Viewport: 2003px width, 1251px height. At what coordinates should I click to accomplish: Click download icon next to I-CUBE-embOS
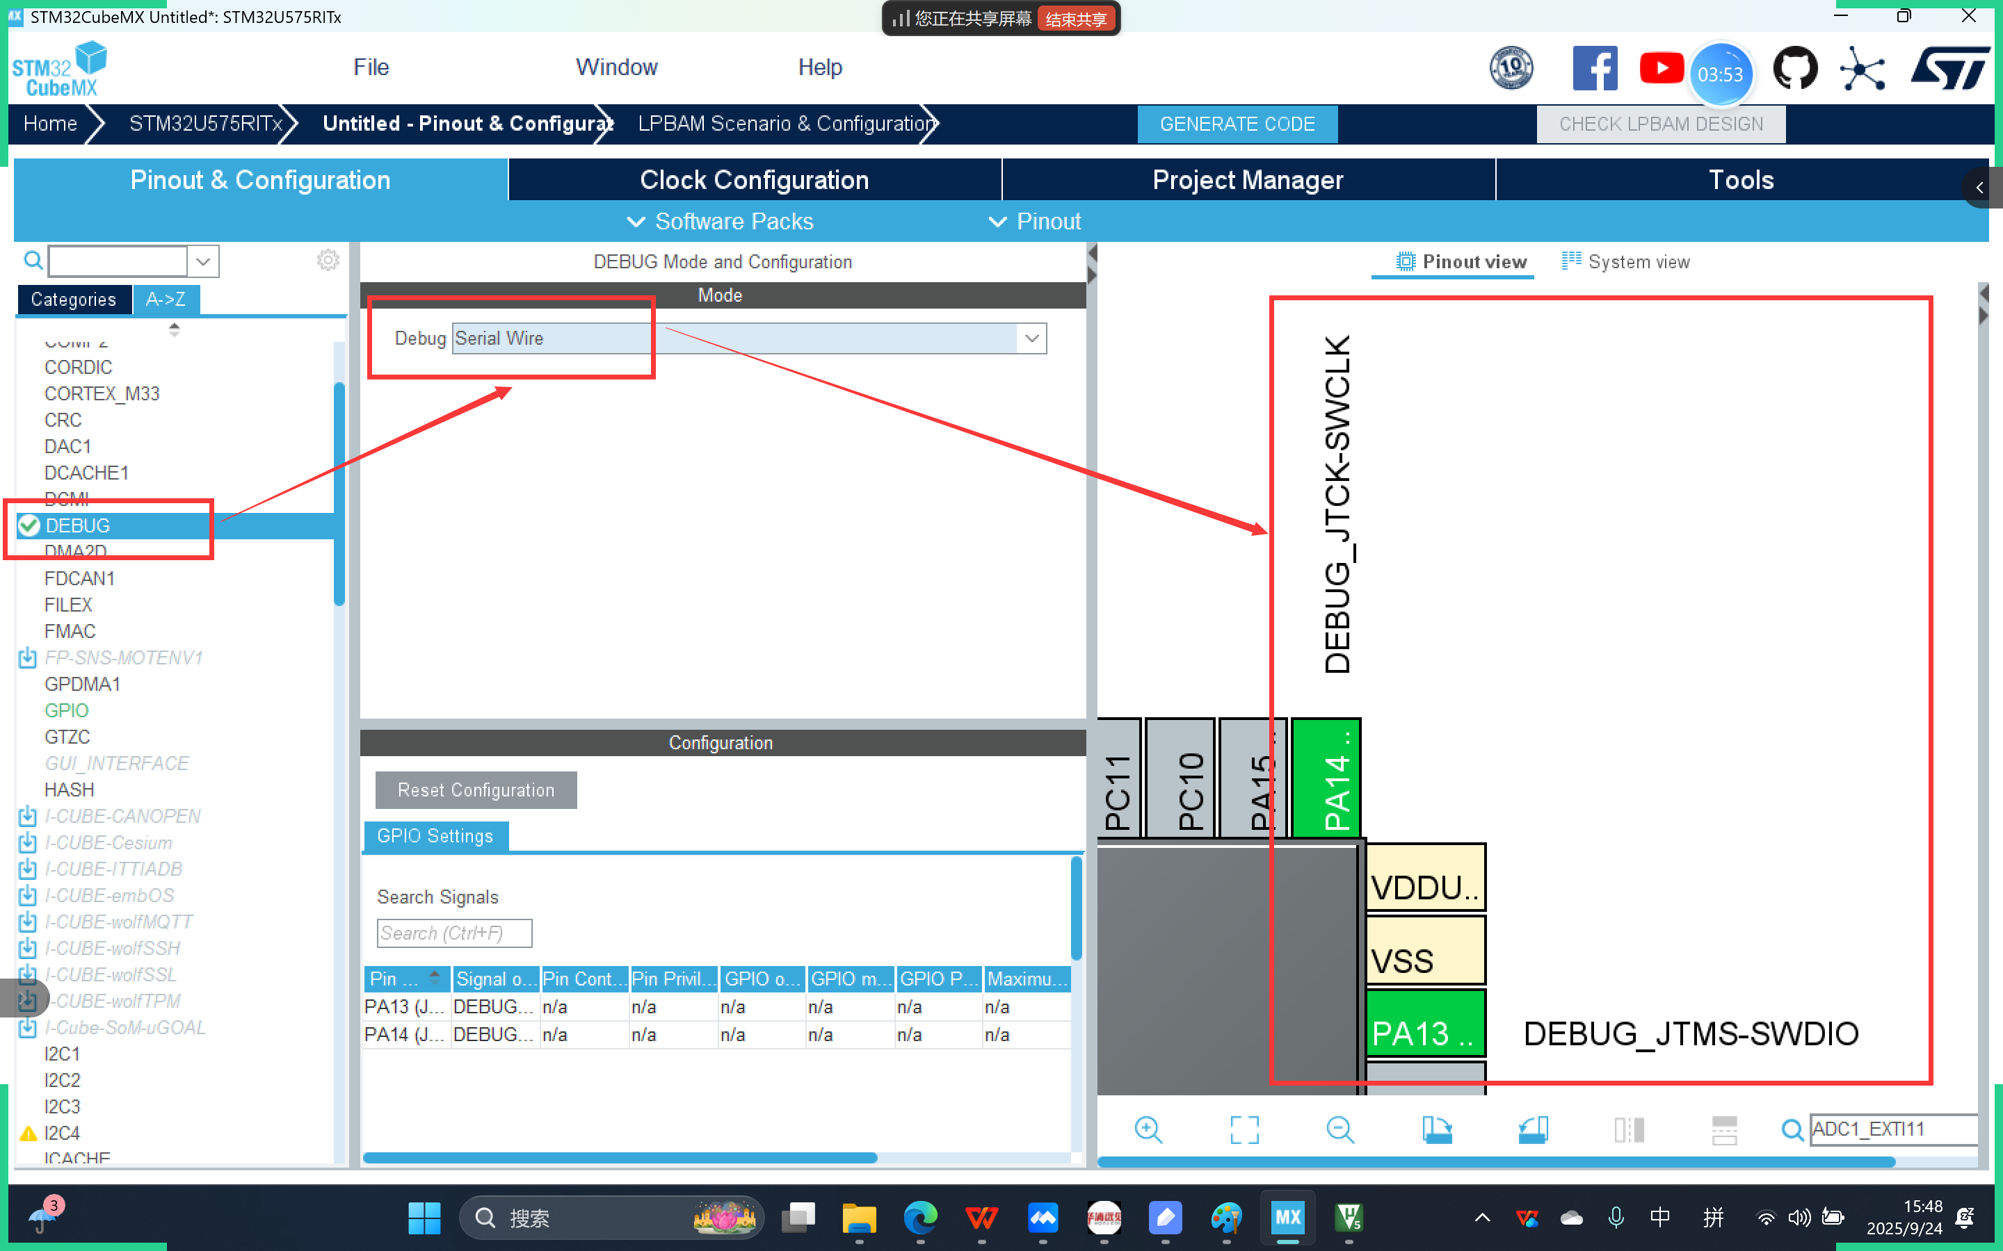click(x=27, y=896)
